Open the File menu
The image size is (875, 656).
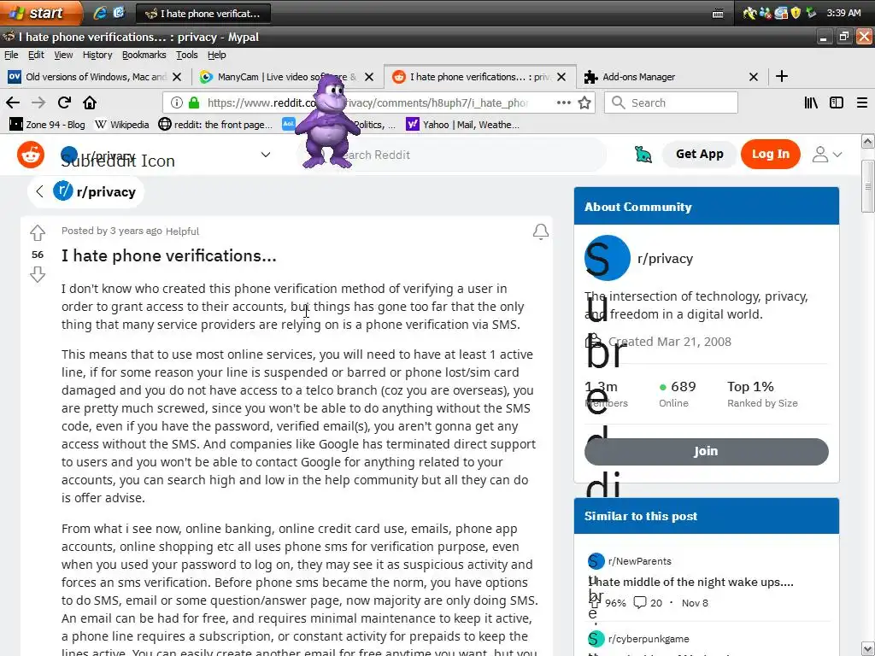(x=11, y=55)
